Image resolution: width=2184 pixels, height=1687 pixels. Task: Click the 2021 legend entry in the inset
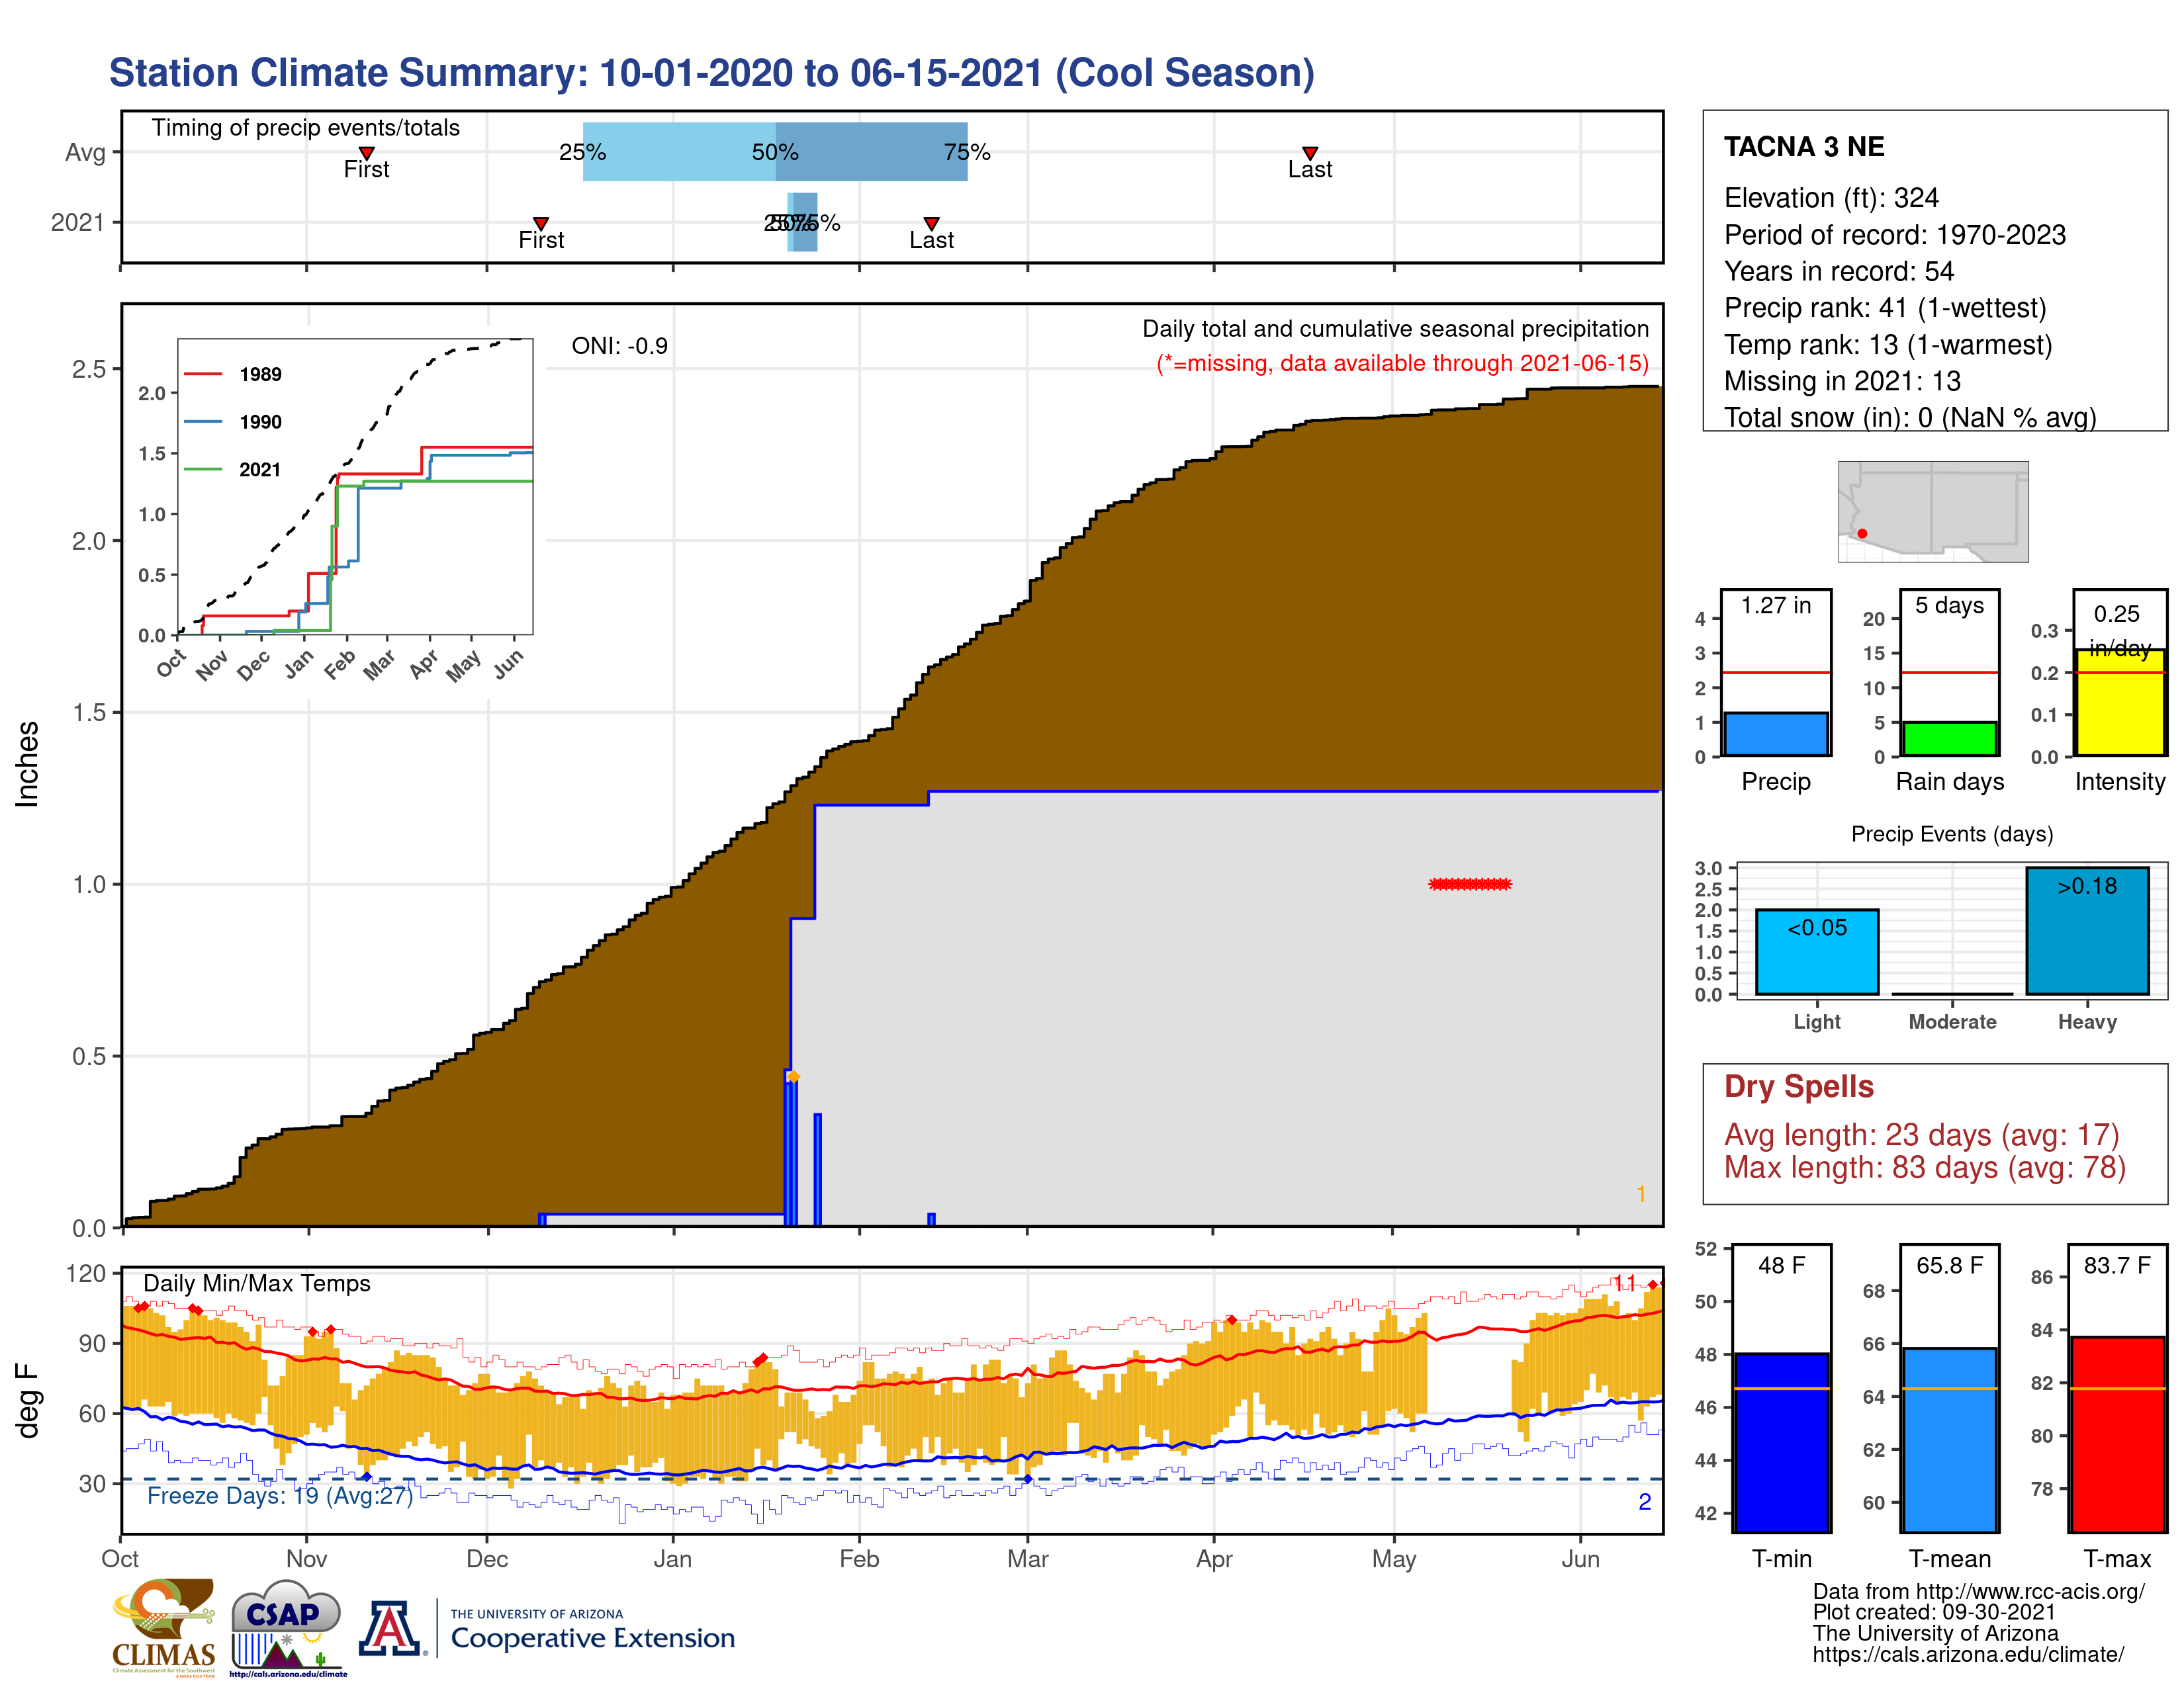coord(234,470)
